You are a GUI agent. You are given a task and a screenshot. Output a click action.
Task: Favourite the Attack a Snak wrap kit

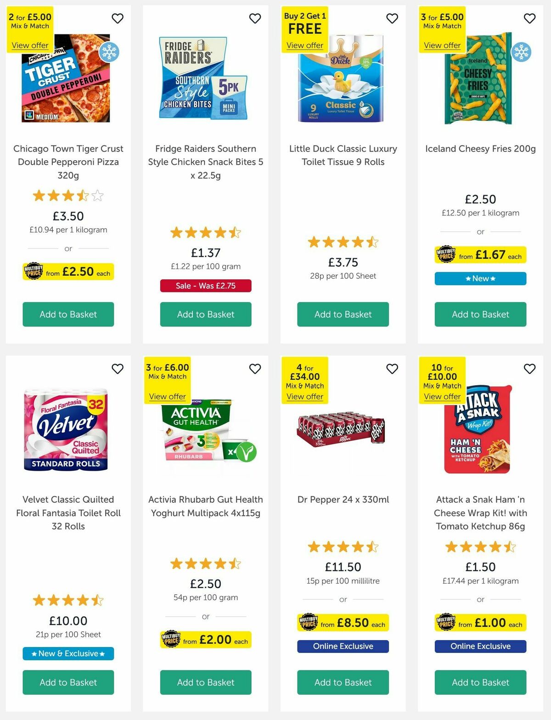(x=529, y=369)
